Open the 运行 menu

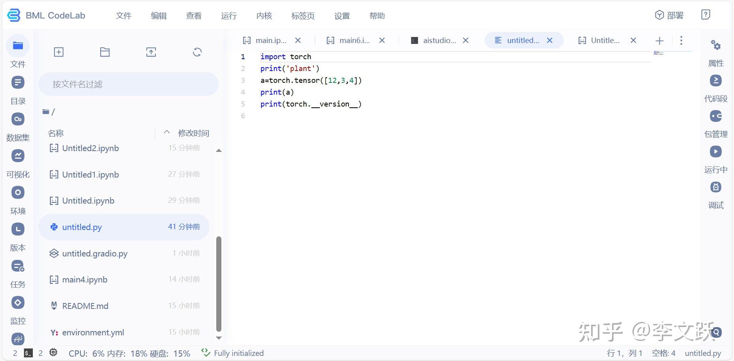point(228,16)
